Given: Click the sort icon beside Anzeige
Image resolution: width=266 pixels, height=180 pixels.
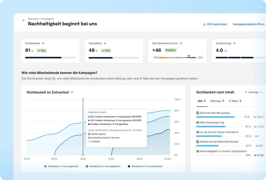Looking at the screenshot, I should click(x=246, y=92).
